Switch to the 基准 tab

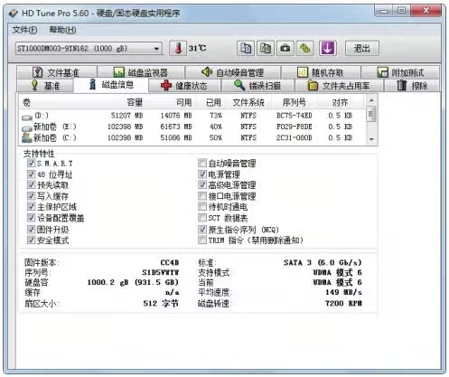(45, 86)
